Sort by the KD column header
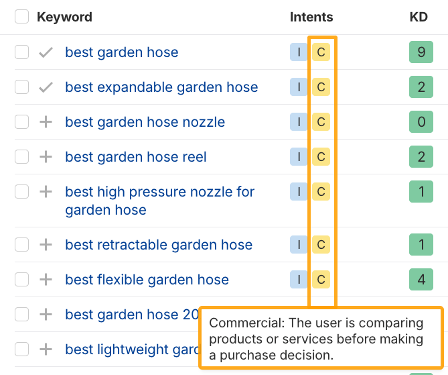This screenshot has width=448, height=375. (419, 17)
